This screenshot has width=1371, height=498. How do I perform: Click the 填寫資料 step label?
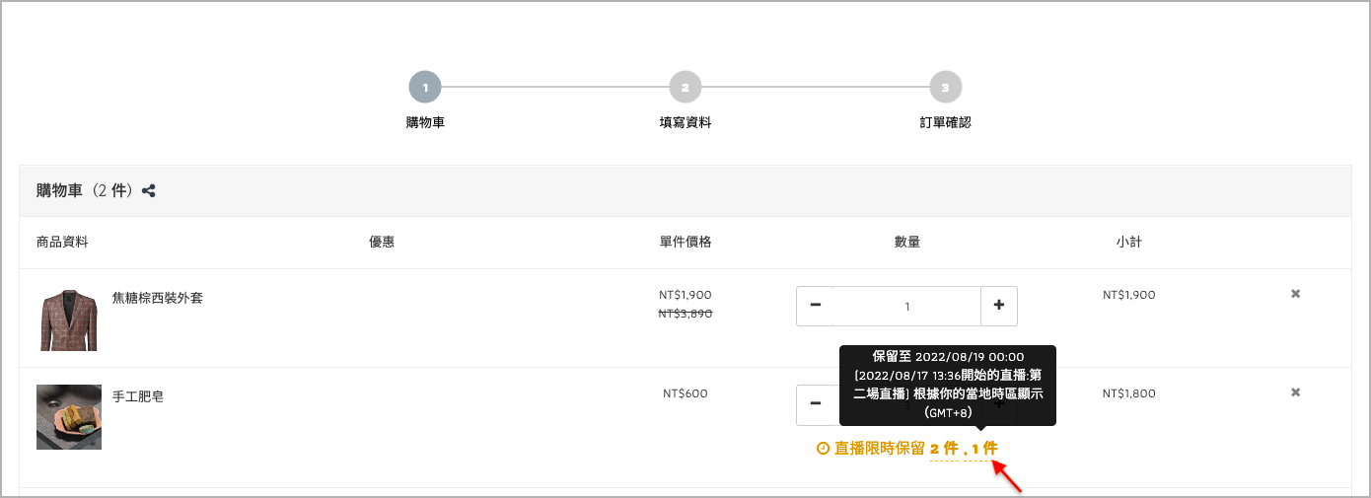pyautogui.click(x=685, y=123)
